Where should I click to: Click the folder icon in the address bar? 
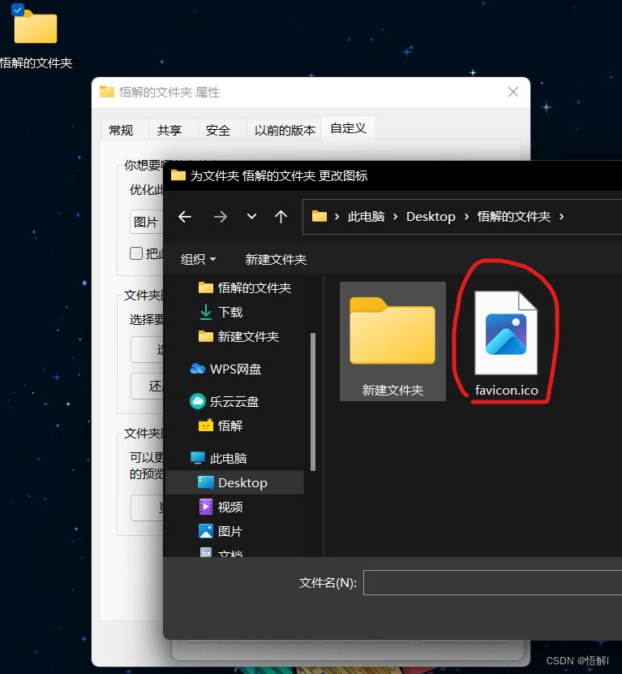click(x=320, y=216)
